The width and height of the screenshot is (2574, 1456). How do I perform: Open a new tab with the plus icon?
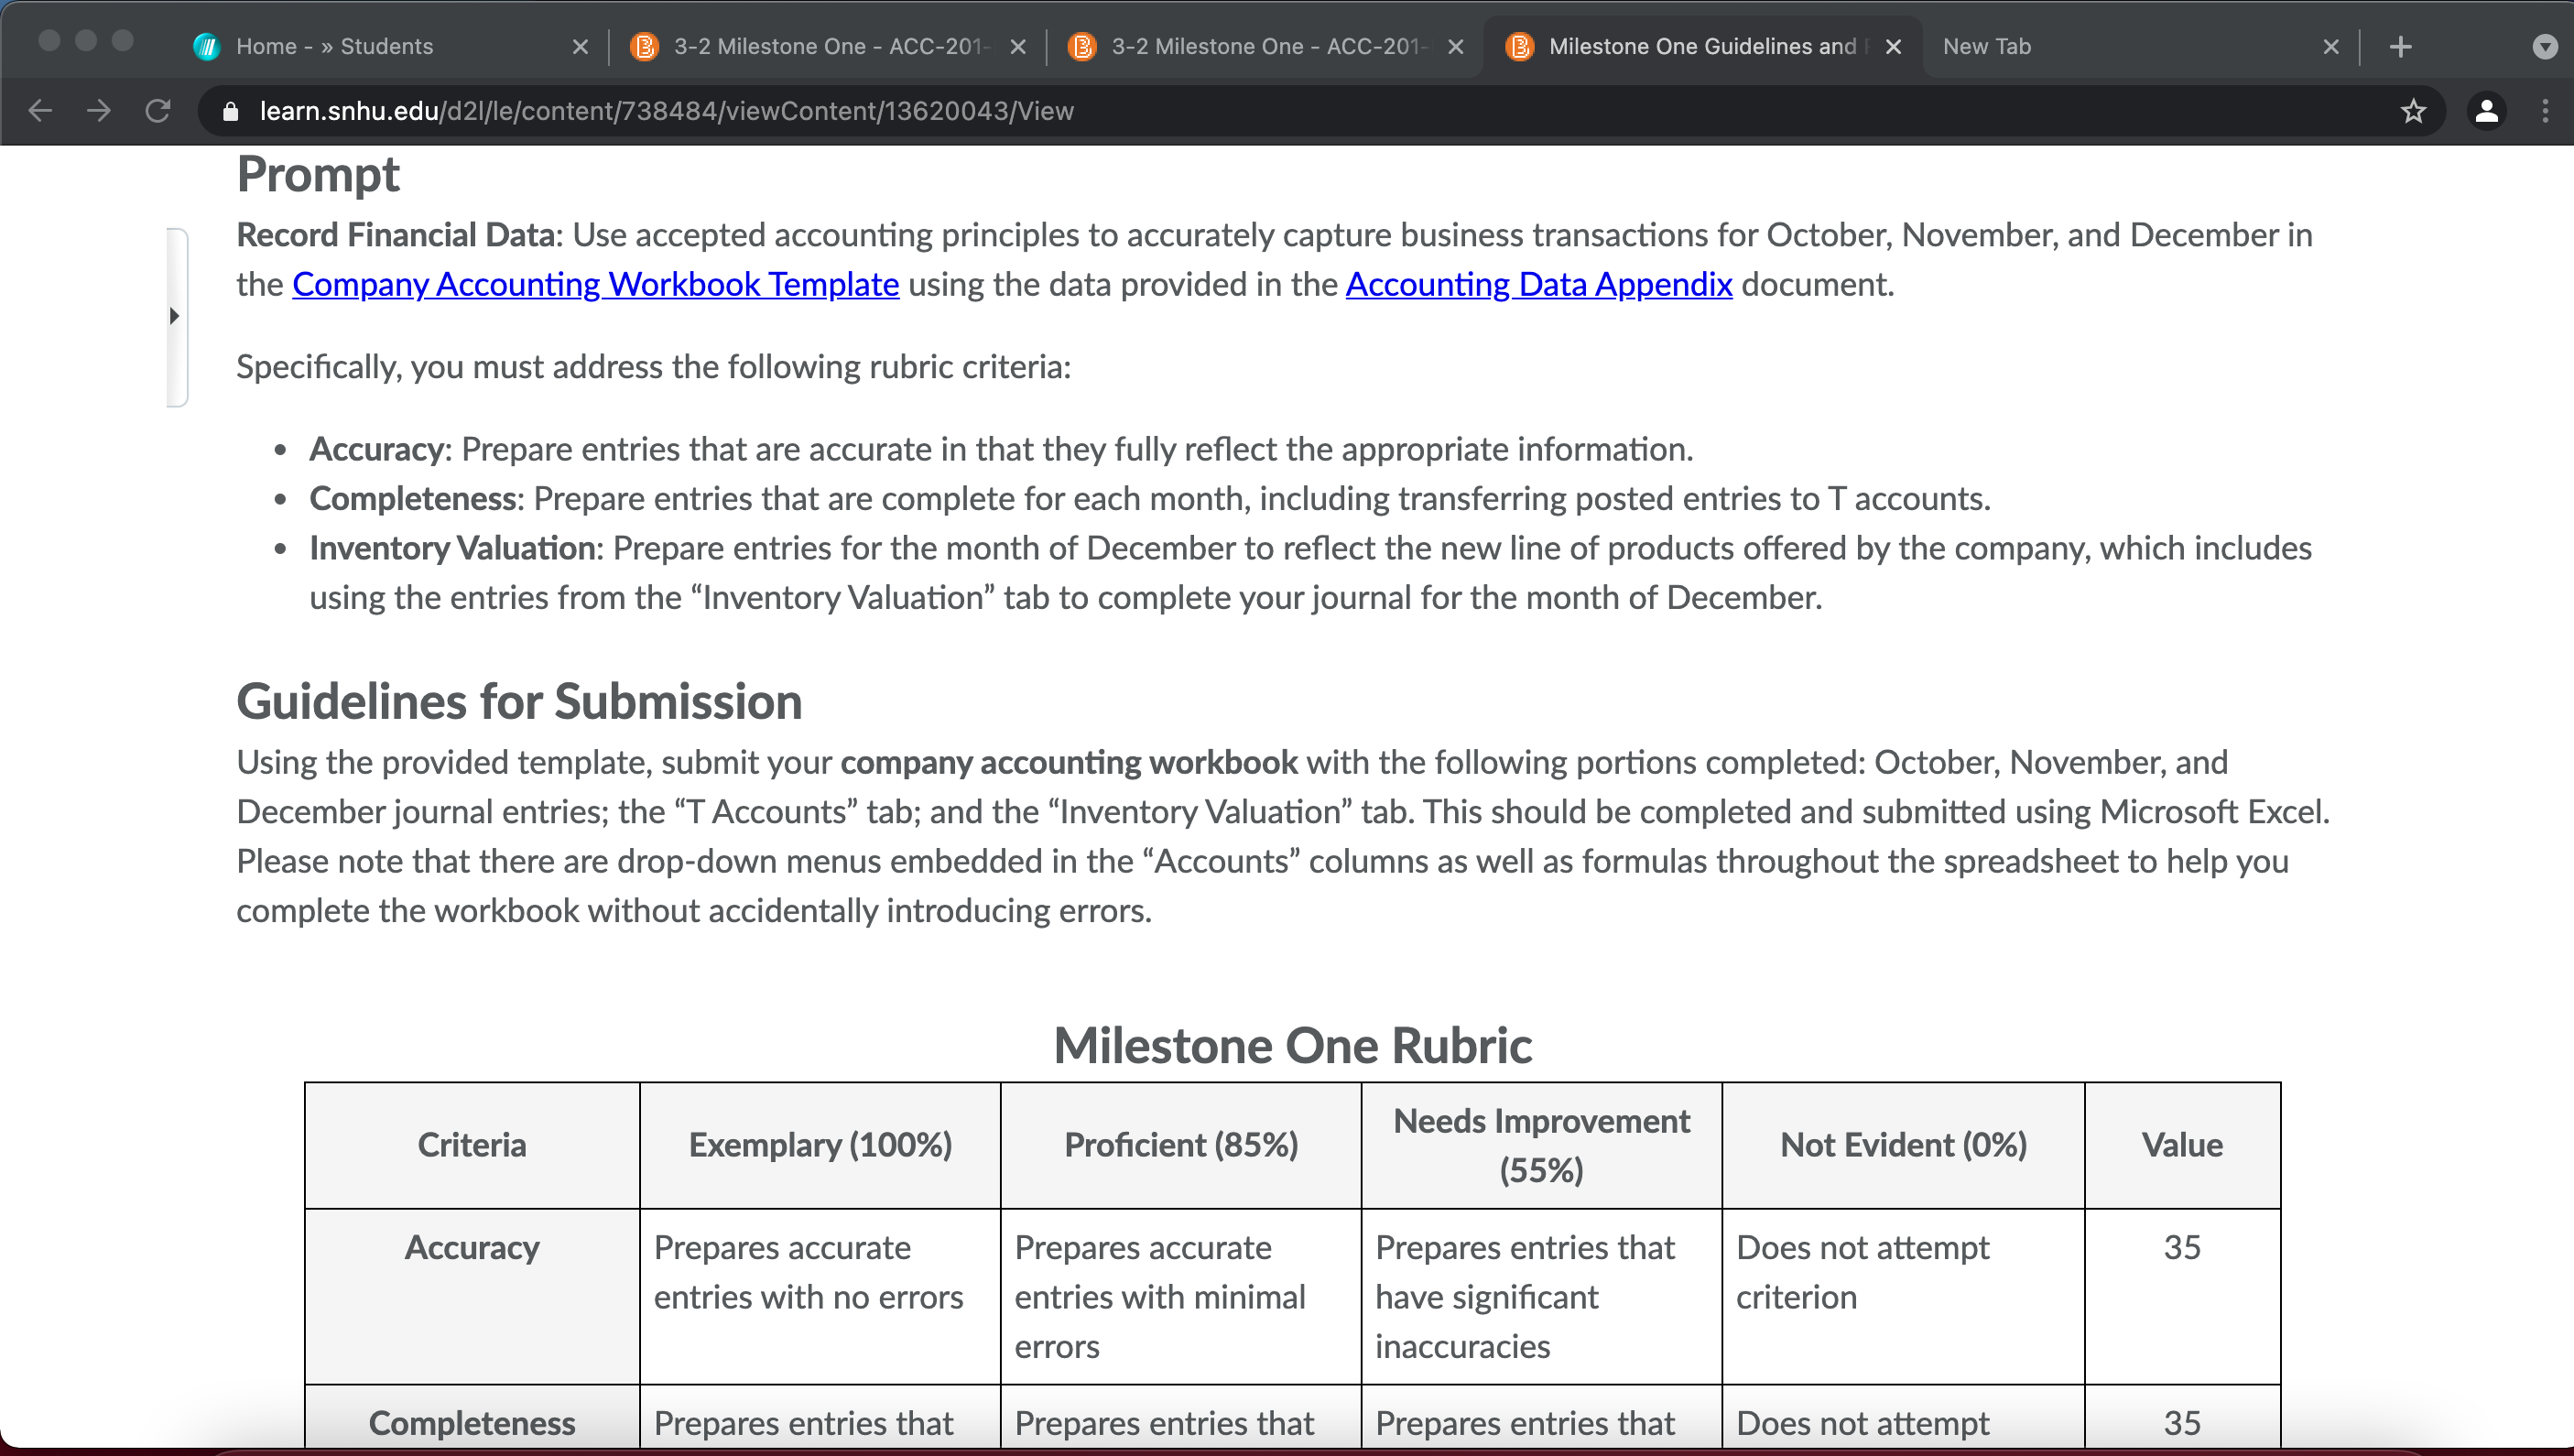pyautogui.click(x=2400, y=46)
